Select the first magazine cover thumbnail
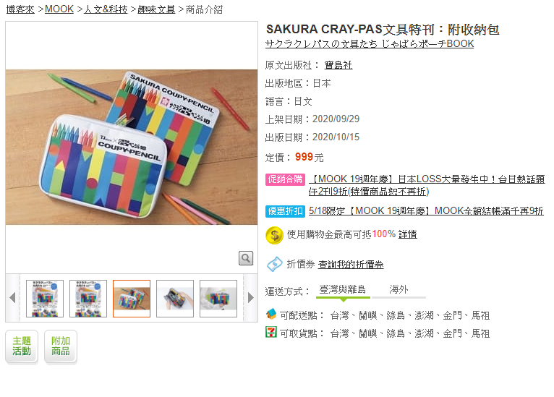The image size is (554, 397). [45, 299]
